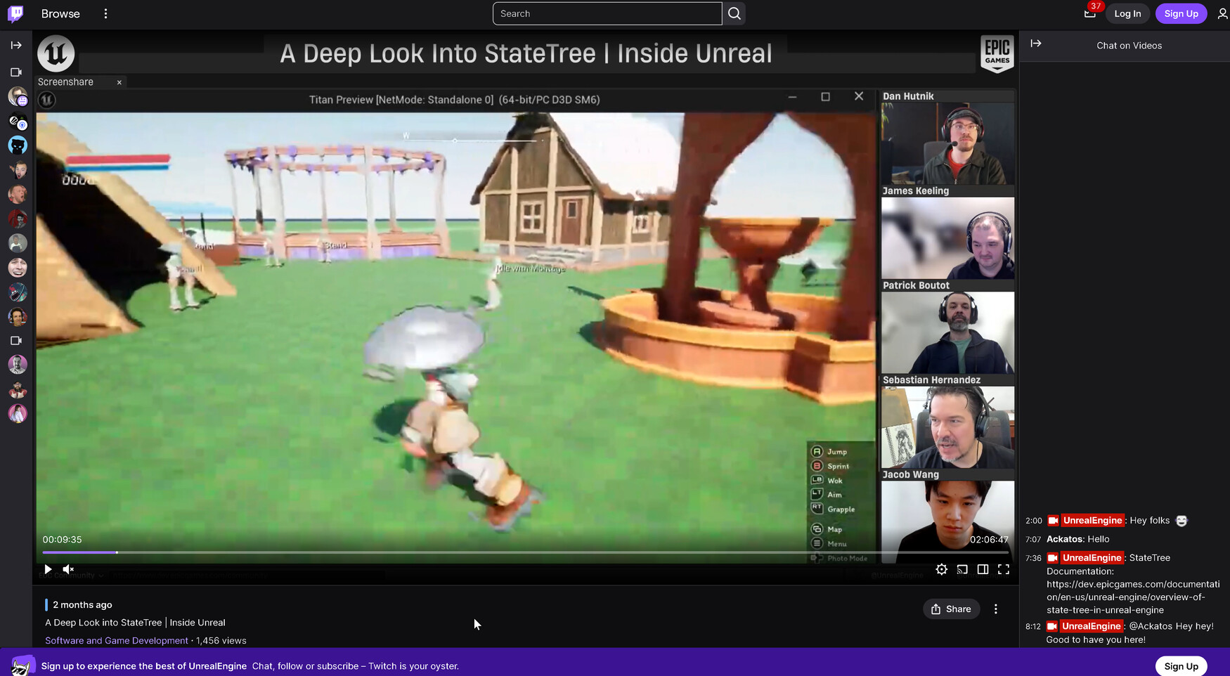Open the top navigation three-dot menu

(105, 13)
